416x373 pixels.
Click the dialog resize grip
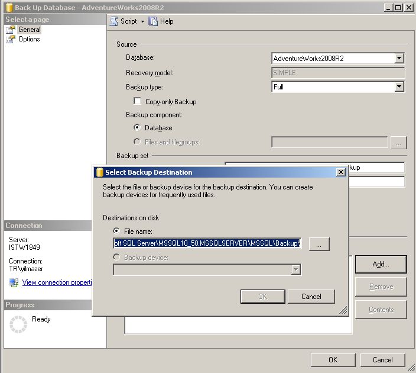tap(343, 310)
